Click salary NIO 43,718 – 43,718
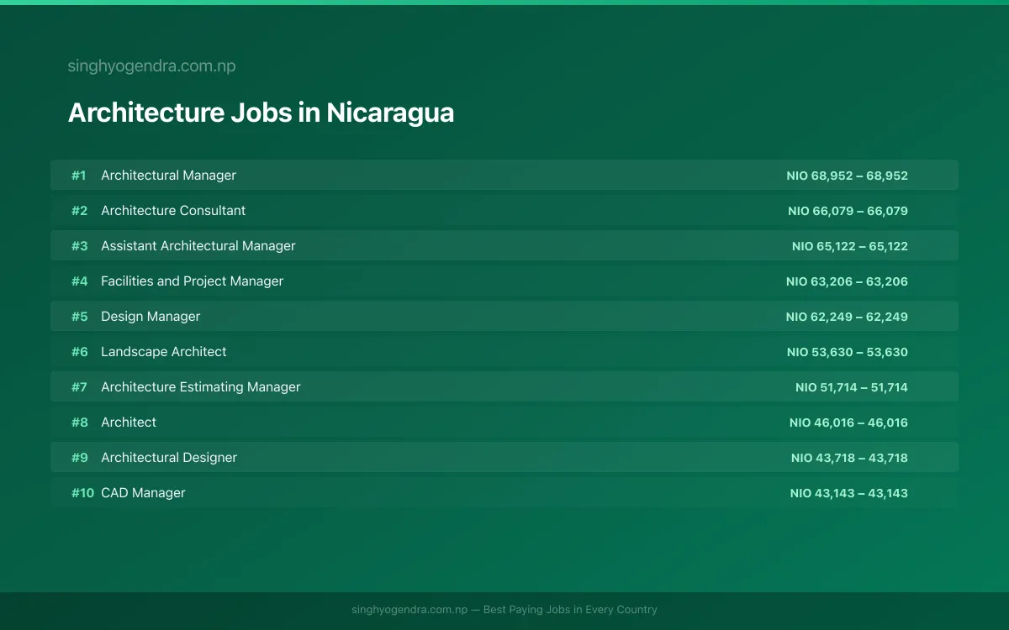Screen dimensions: 1009x630 click(x=849, y=458)
